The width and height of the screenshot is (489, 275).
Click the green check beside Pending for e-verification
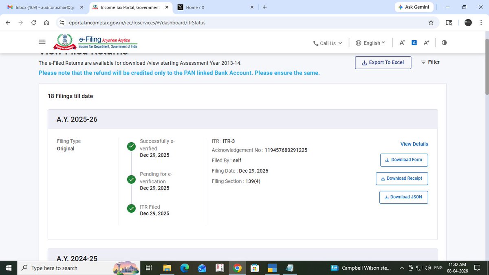[131, 179]
